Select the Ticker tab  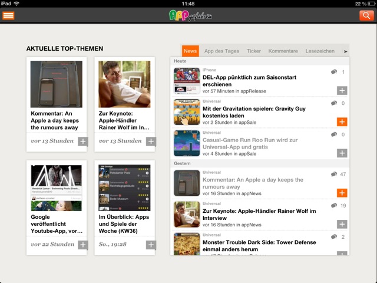pos(253,51)
